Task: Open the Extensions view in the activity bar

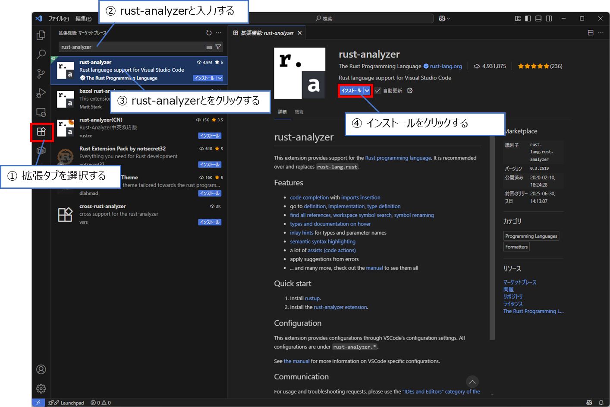Action: (41, 131)
